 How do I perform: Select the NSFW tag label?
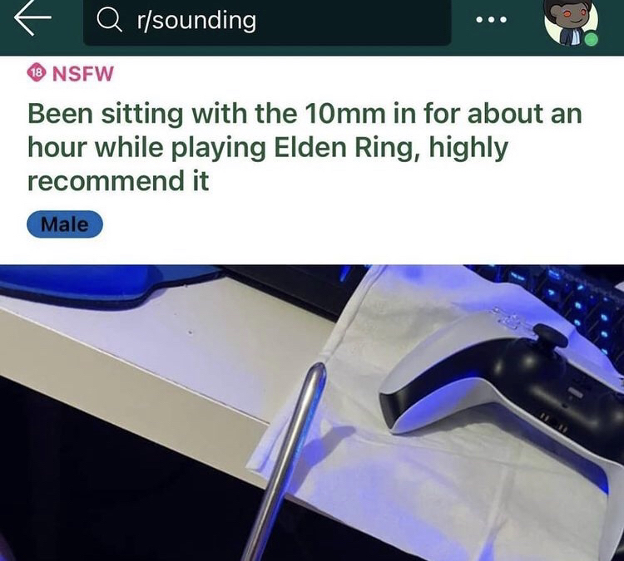tap(82, 74)
